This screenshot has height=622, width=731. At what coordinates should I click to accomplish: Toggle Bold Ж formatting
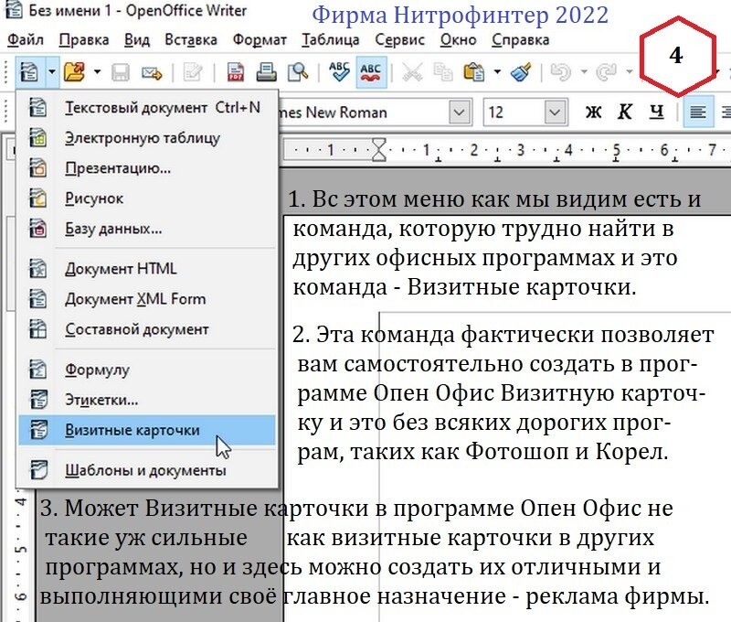tap(593, 112)
